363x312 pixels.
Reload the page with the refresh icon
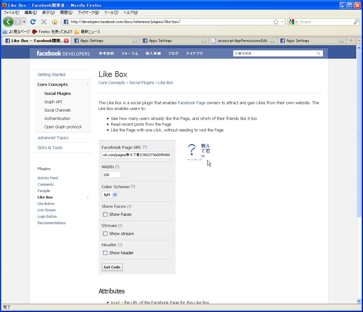coord(33,22)
